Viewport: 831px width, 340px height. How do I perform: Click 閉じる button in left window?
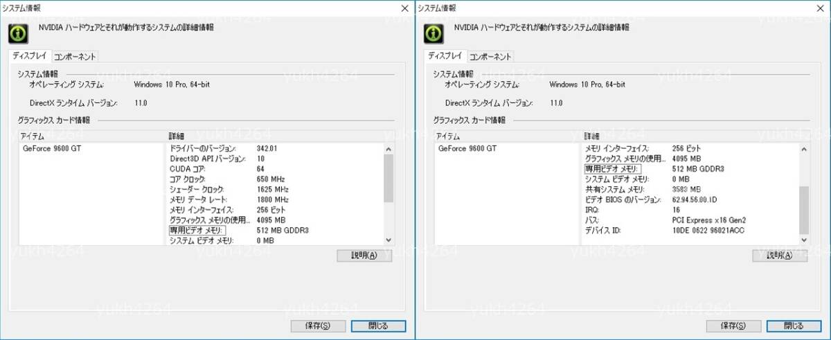pos(378,325)
